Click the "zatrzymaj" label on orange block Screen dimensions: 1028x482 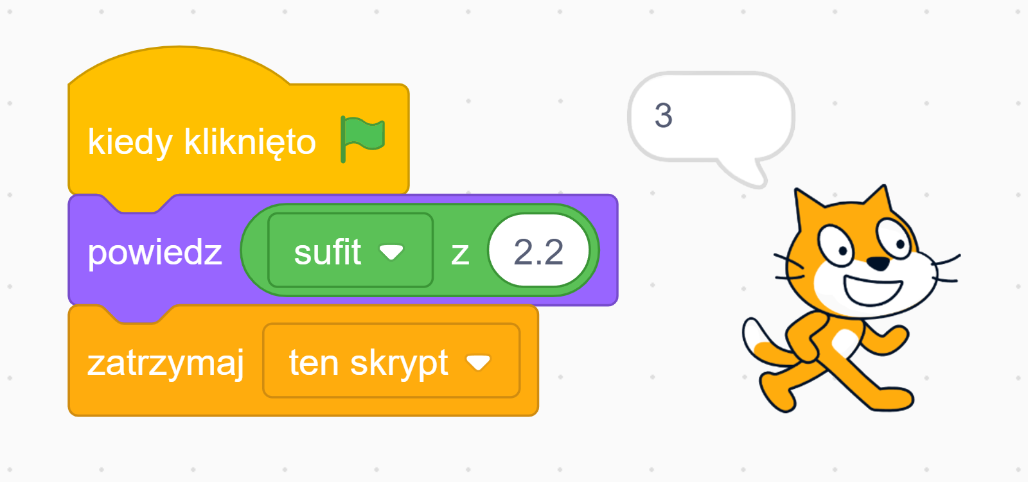[166, 363]
